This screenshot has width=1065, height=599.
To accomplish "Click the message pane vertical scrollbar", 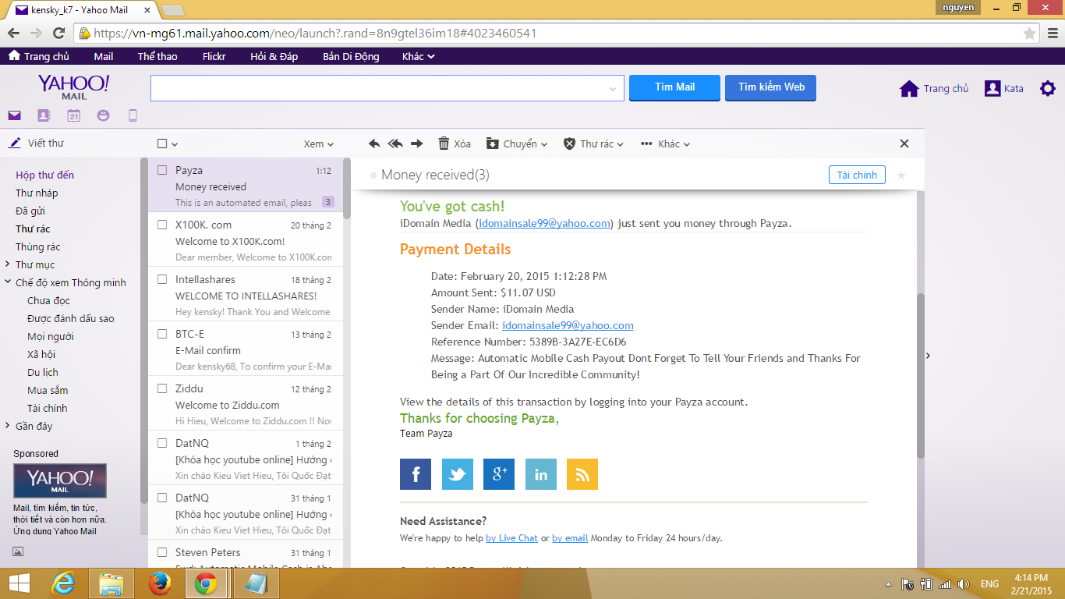I will (x=920, y=376).
